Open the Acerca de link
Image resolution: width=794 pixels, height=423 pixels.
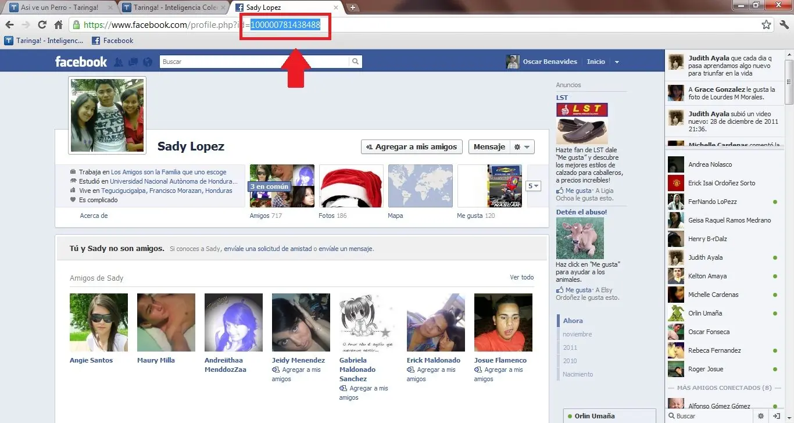tap(94, 216)
